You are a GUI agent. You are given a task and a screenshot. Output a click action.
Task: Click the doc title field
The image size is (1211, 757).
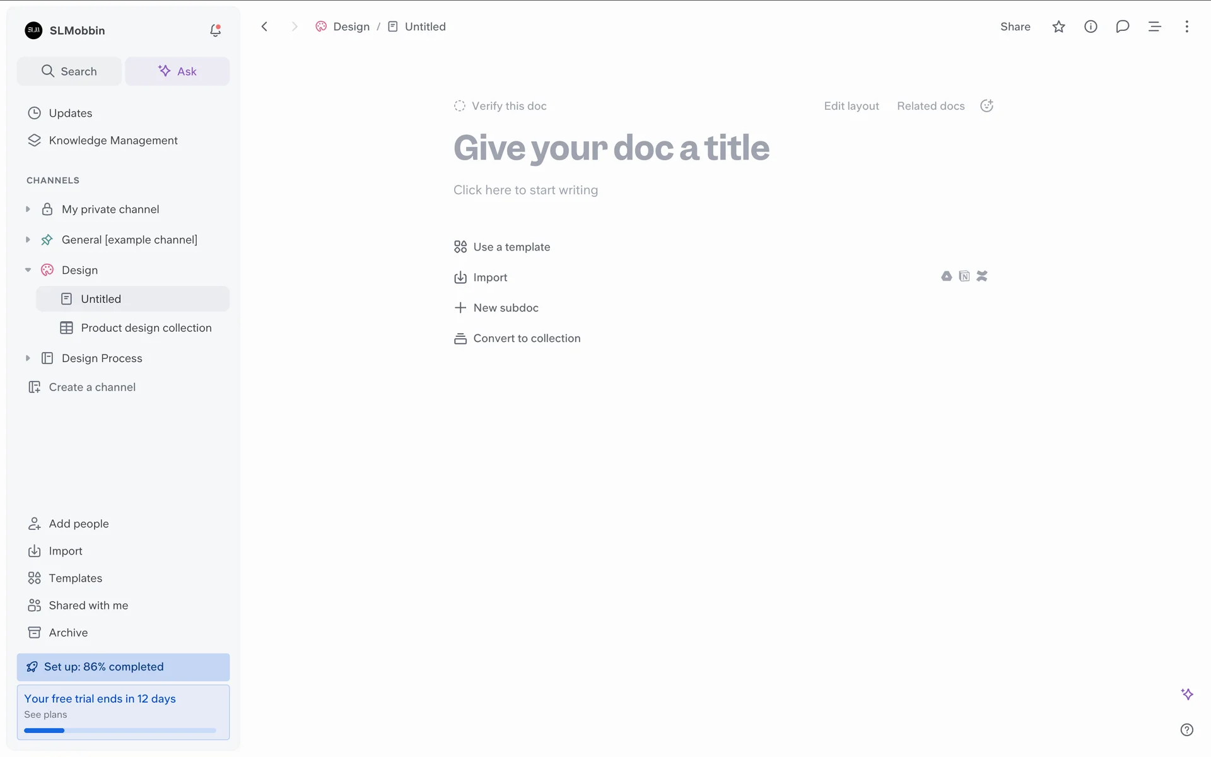tap(611, 148)
